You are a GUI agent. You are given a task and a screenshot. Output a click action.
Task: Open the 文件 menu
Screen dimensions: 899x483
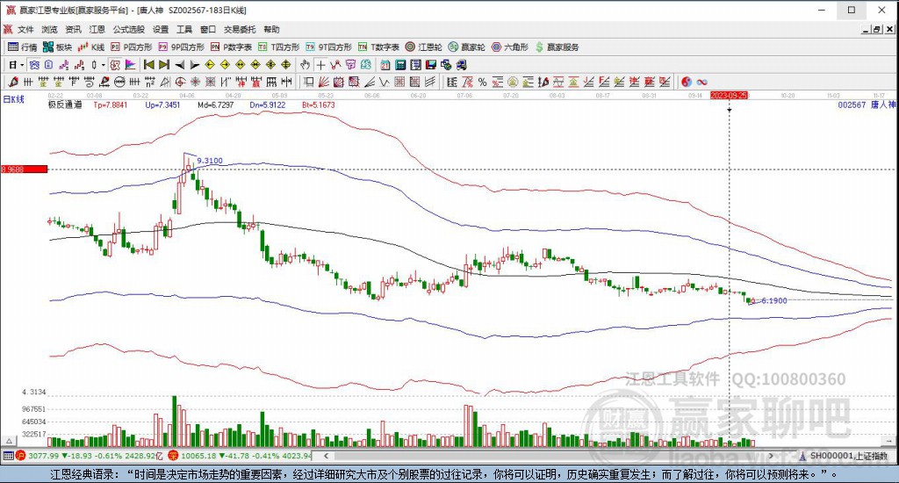tap(25, 29)
